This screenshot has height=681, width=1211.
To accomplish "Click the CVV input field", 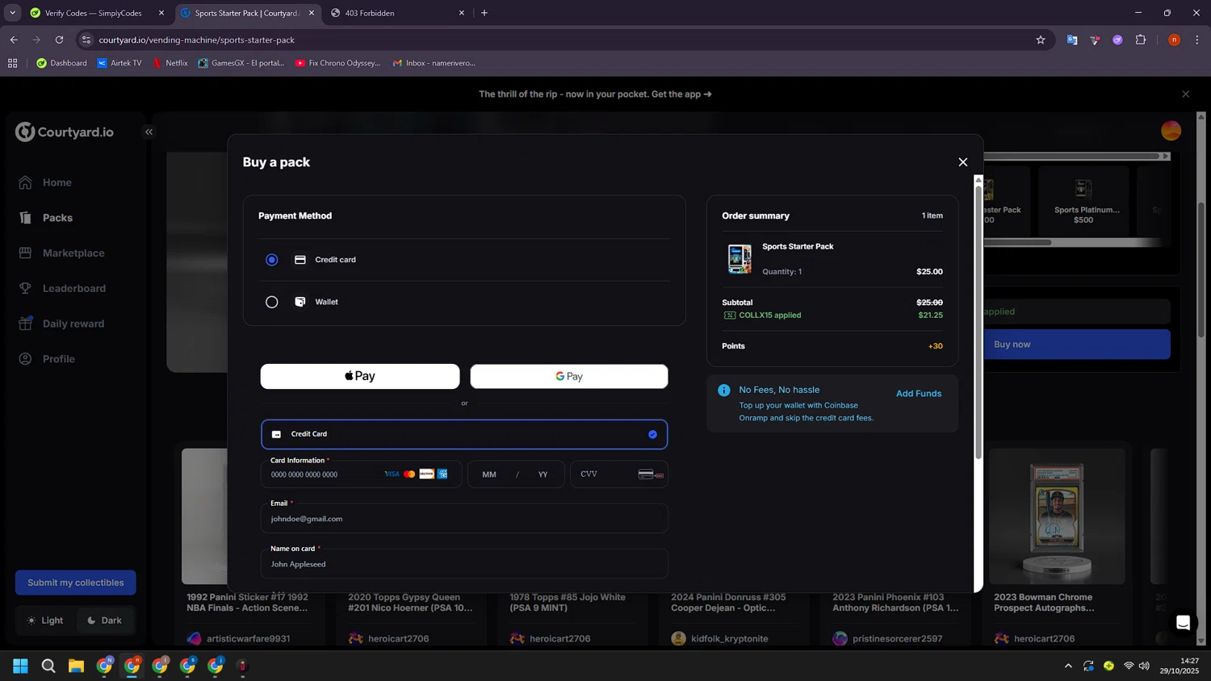I will pyautogui.click(x=618, y=474).
